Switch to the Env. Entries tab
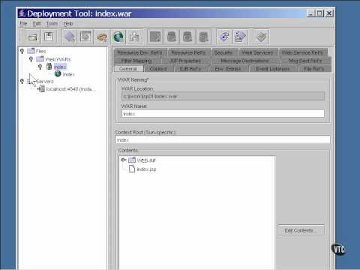 click(228, 69)
